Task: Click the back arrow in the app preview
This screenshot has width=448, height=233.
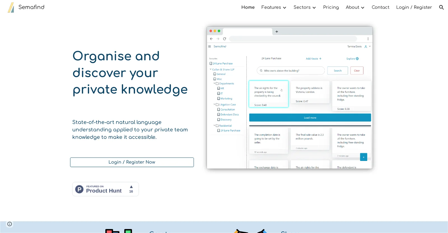Action: (211, 39)
